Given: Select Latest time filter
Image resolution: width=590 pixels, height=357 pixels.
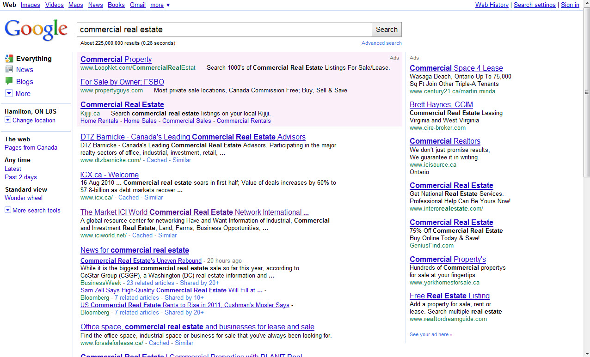Looking at the screenshot, I should coord(13,169).
